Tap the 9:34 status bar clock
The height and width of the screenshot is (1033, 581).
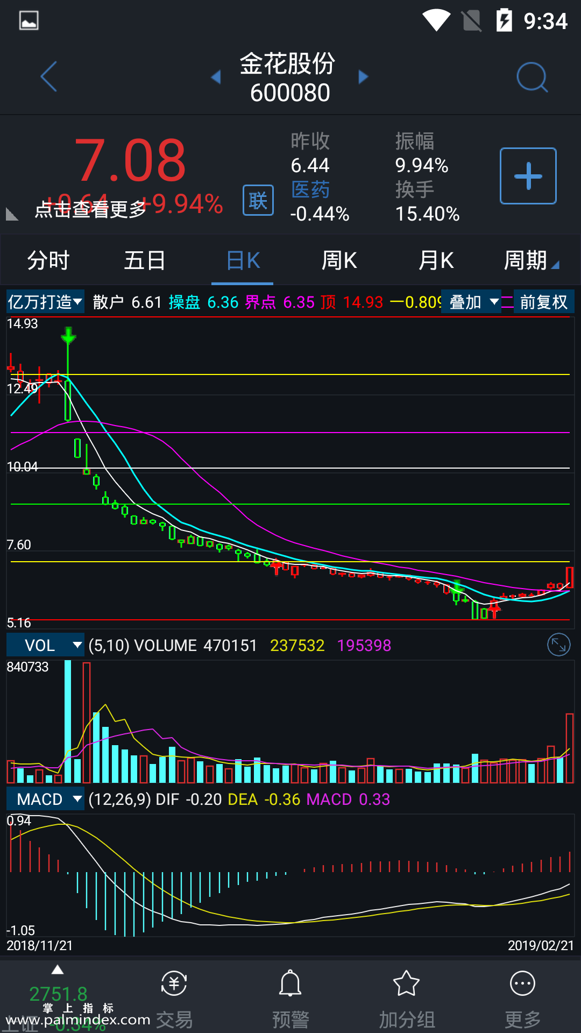pos(545,21)
